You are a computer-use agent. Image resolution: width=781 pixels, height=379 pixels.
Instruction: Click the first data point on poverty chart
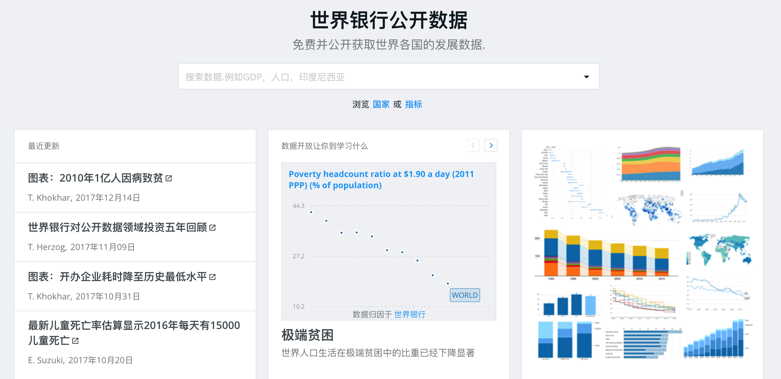(311, 212)
